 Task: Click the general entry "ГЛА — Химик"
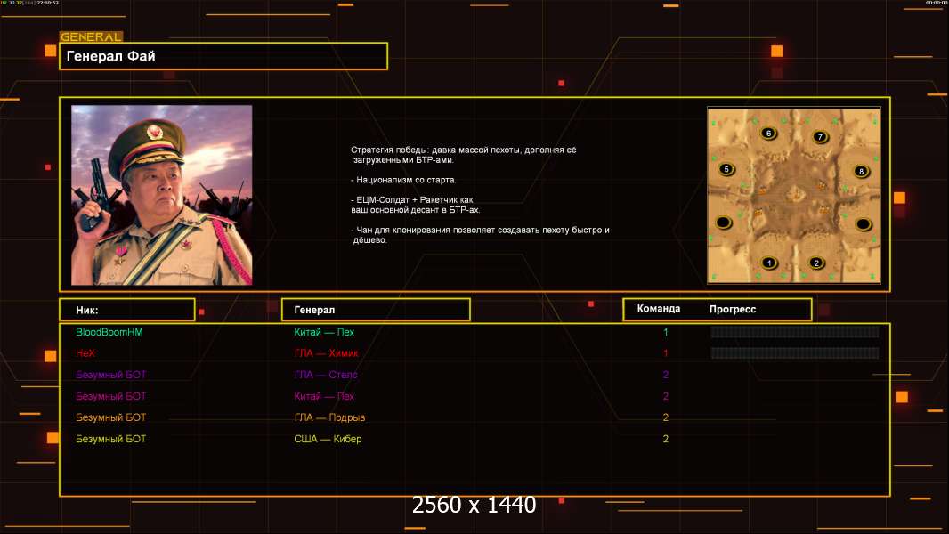tap(326, 353)
